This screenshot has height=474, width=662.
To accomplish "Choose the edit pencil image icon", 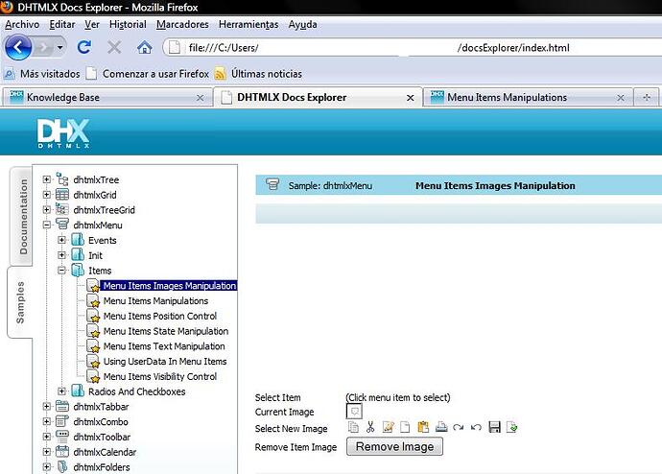I will pos(388,427).
